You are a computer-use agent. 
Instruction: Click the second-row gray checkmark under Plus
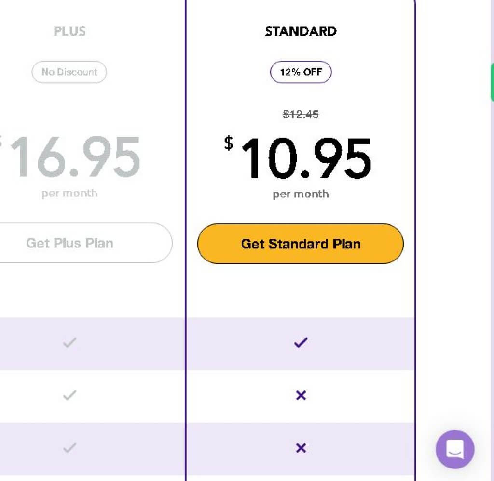(70, 395)
